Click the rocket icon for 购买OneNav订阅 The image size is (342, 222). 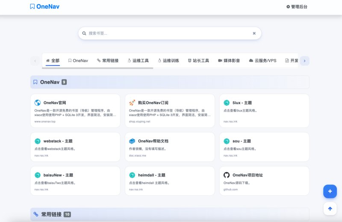tap(132, 103)
